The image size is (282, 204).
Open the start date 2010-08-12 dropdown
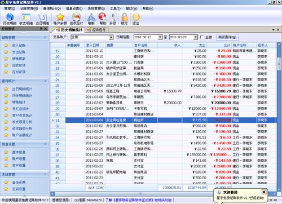tap(160, 37)
